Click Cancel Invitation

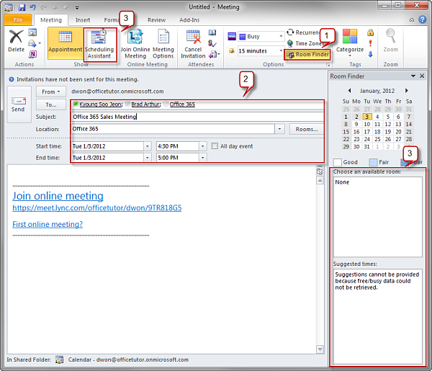[x=193, y=43]
